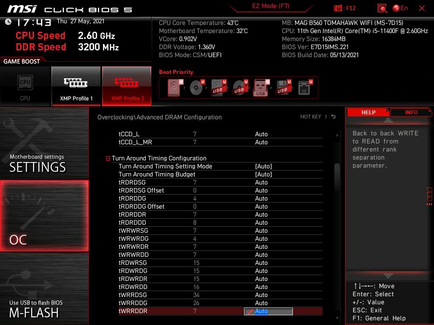
Task: Select the tWRRDDG row
Action: tap(220, 303)
